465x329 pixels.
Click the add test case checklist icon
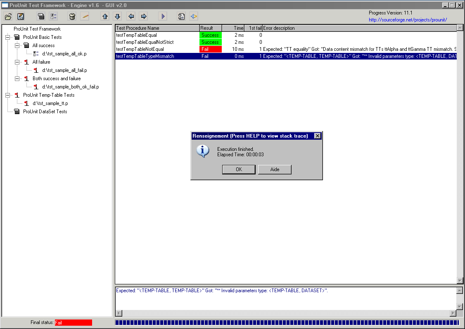click(x=54, y=17)
